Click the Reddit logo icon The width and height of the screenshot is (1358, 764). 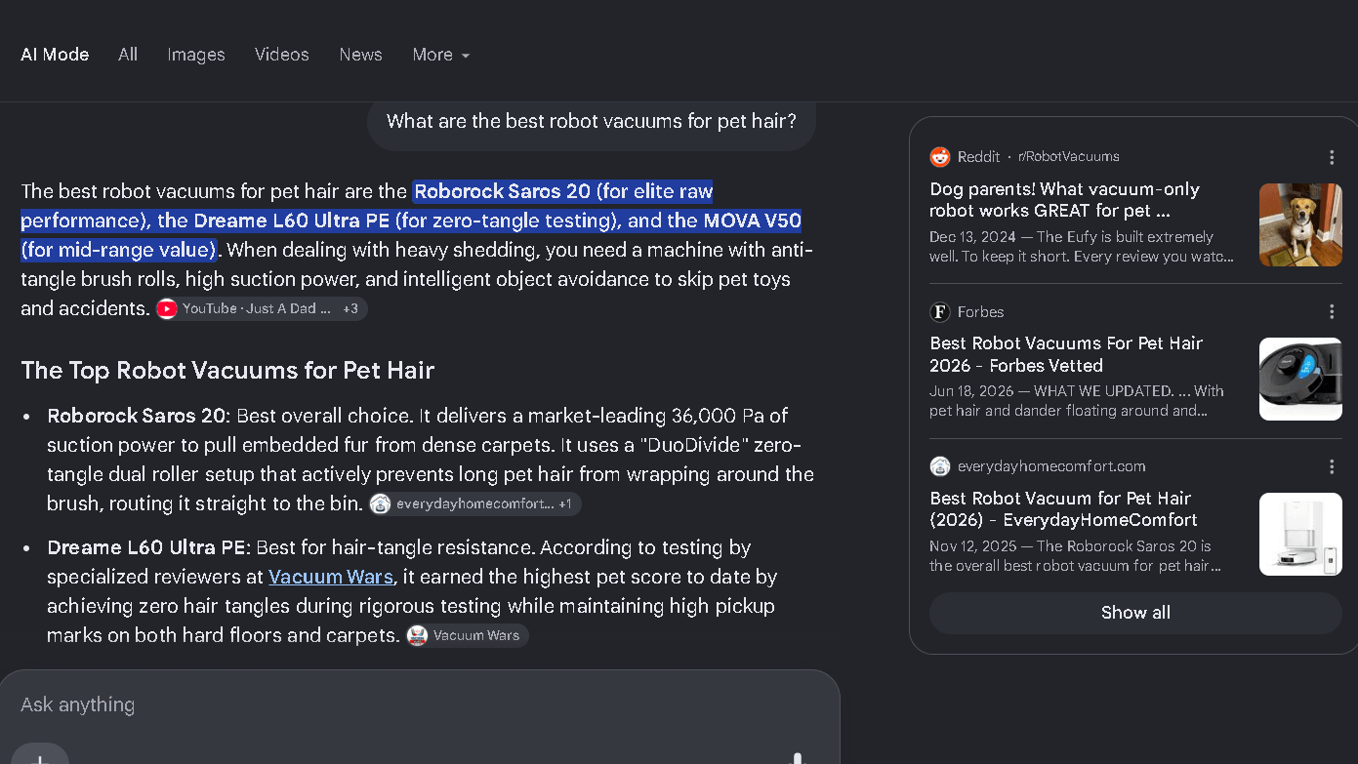click(x=940, y=157)
